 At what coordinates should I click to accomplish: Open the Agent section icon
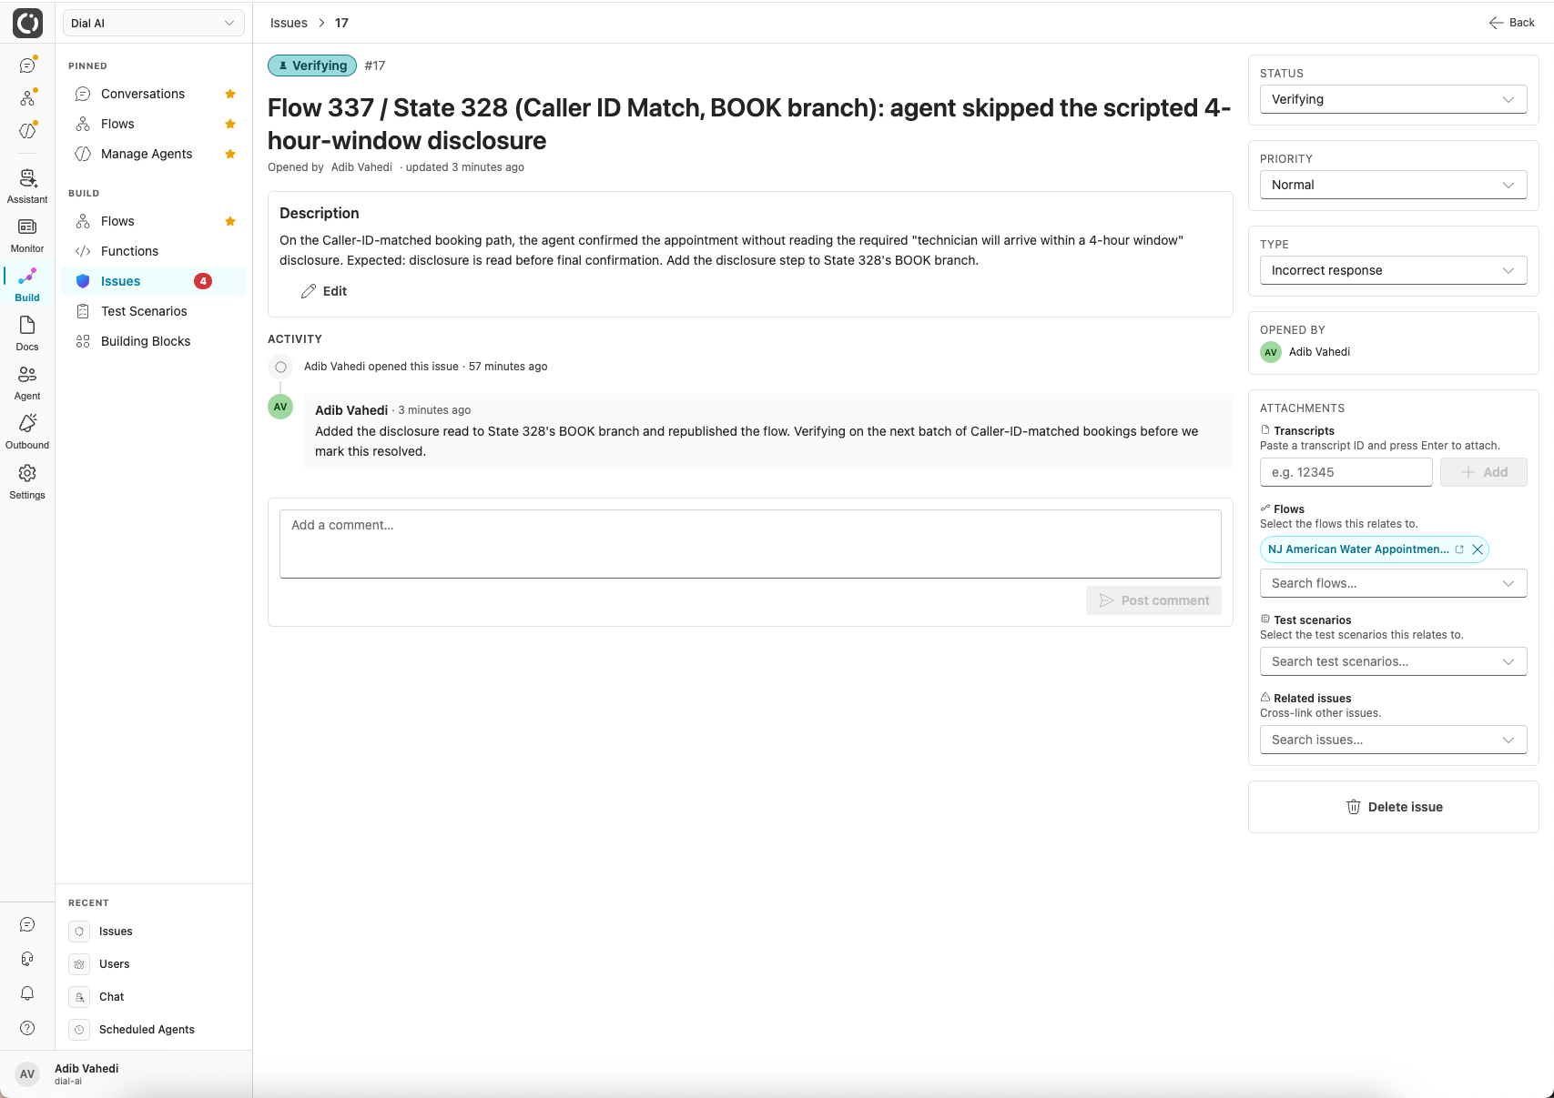coord(27,382)
